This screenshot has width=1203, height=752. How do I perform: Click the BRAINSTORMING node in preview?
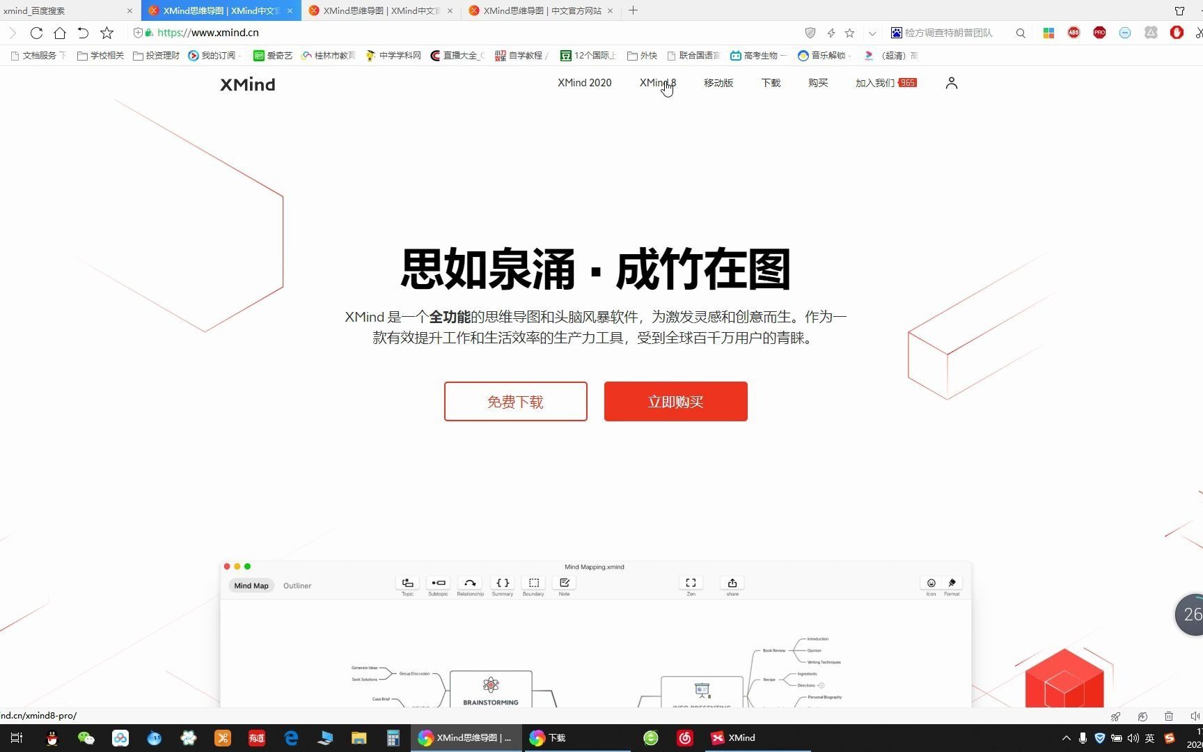(491, 690)
